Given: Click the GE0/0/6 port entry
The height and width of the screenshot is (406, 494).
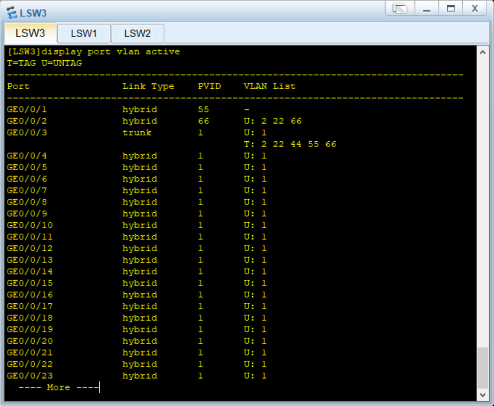Looking at the screenshot, I should click(27, 179).
